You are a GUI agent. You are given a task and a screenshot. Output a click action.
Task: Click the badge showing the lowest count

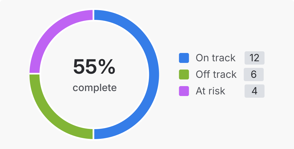point(254,91)
